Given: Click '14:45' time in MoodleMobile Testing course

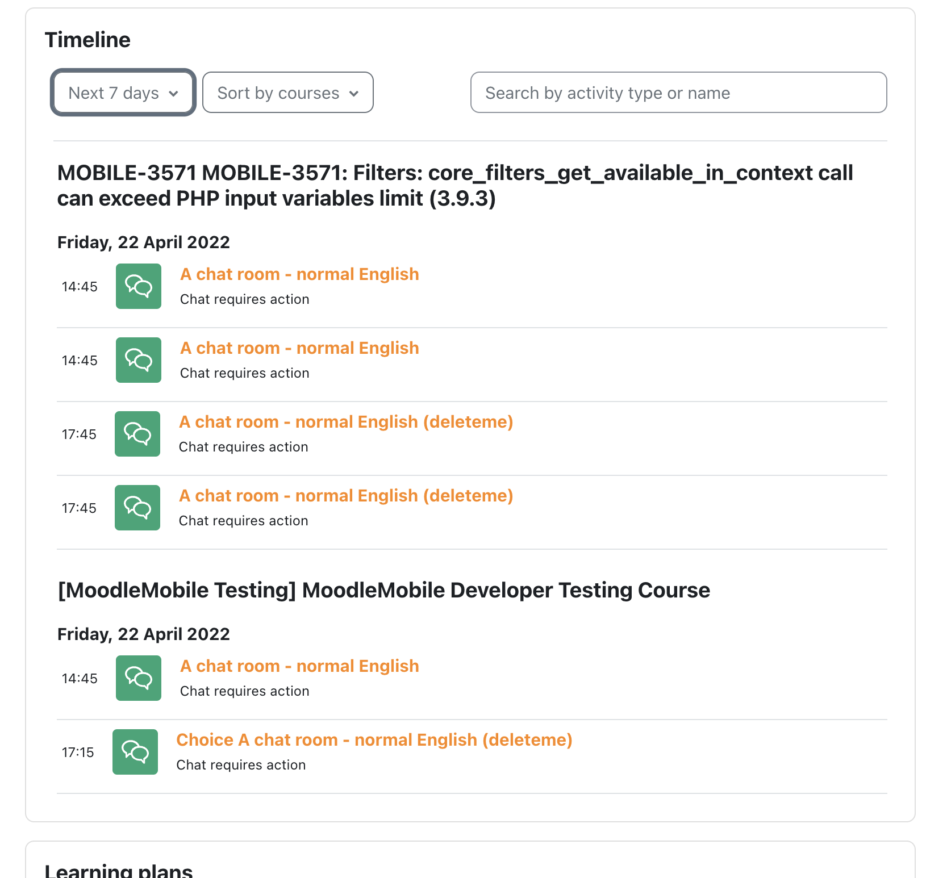Looking at the screenshot, I should 80,679.
